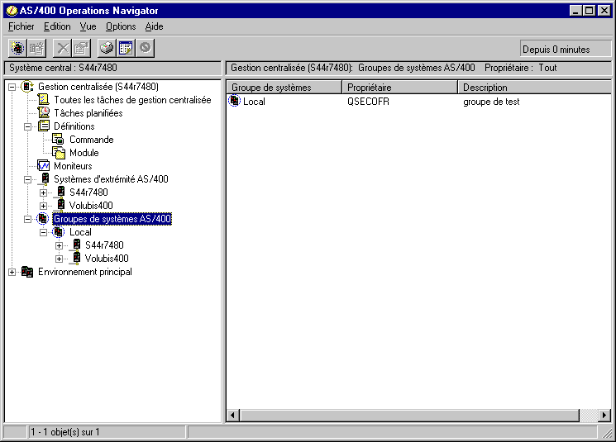This screenshot has height=442, width=616.
Task: Click the Systèmes d'extrémité AS/400 server icon
Action: (x=45, y=178)
